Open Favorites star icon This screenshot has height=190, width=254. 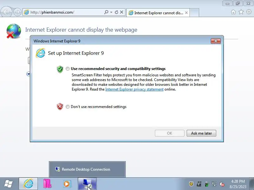[x=241, y=12]
